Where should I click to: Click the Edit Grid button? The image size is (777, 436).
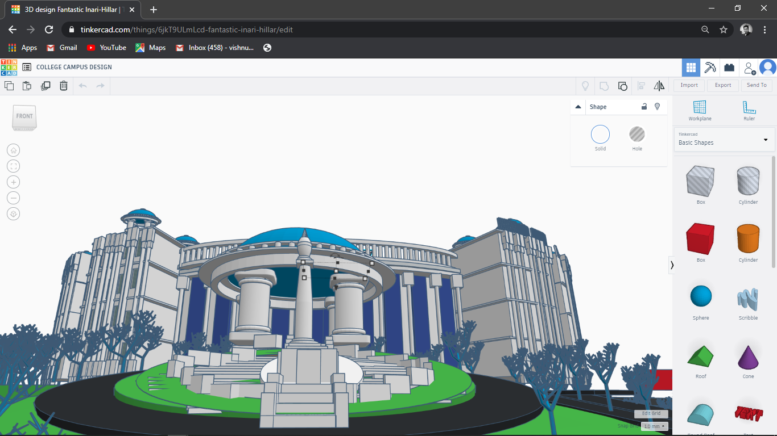[x=651, y=413]
